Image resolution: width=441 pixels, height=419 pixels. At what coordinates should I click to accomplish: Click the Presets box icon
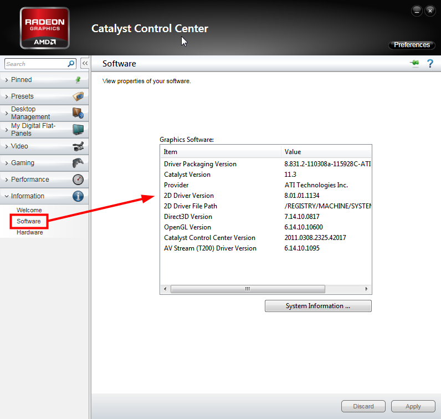coord(78,96)
